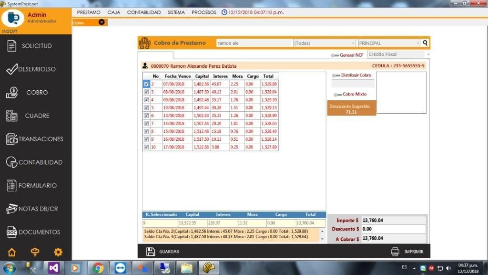Open the CAJA menu
This screenshot has width=488, height=275.
pyautogui.click(x=113, y=12)
